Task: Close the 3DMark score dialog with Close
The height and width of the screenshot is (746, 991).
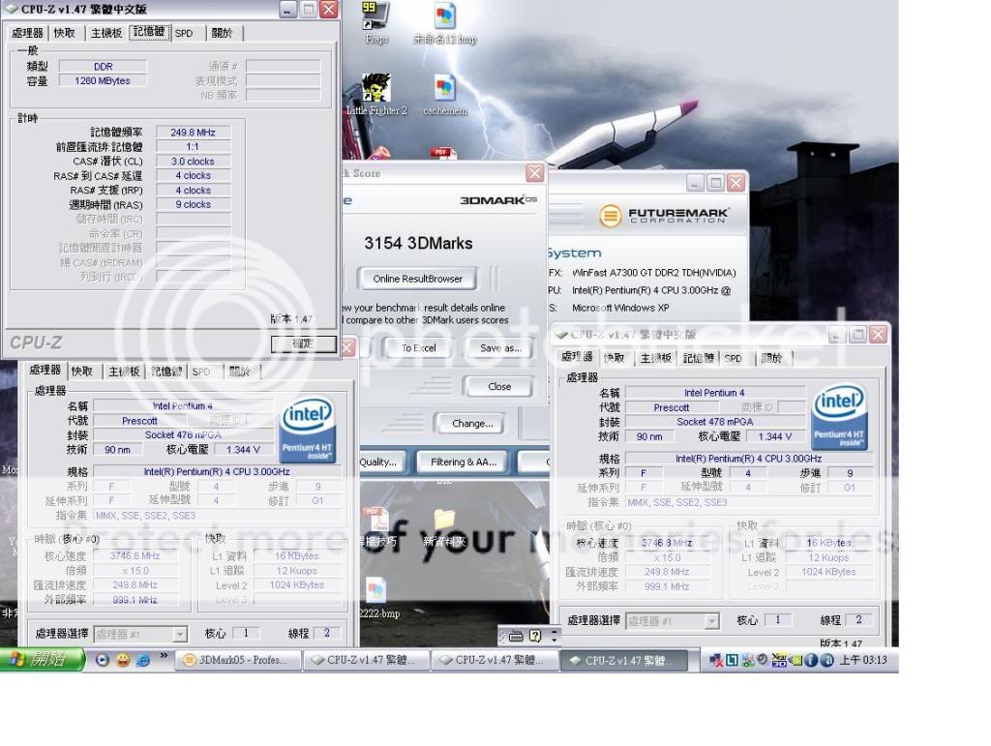Action: [498, 387]
